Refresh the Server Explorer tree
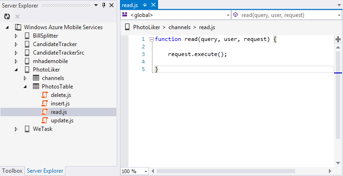Image resolution: width=343 pixels, height=176 pixels. pyautogui.click(x=7, y=16)
